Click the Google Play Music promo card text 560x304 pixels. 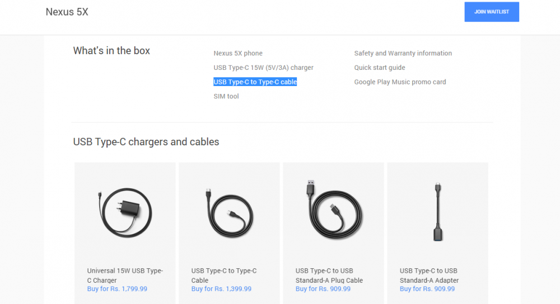400,82
